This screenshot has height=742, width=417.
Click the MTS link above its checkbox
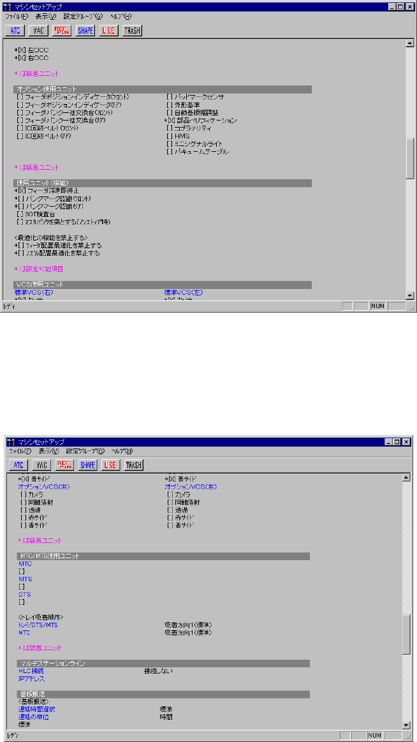pos(25,579)
